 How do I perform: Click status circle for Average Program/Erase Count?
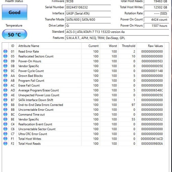[5, 90]
